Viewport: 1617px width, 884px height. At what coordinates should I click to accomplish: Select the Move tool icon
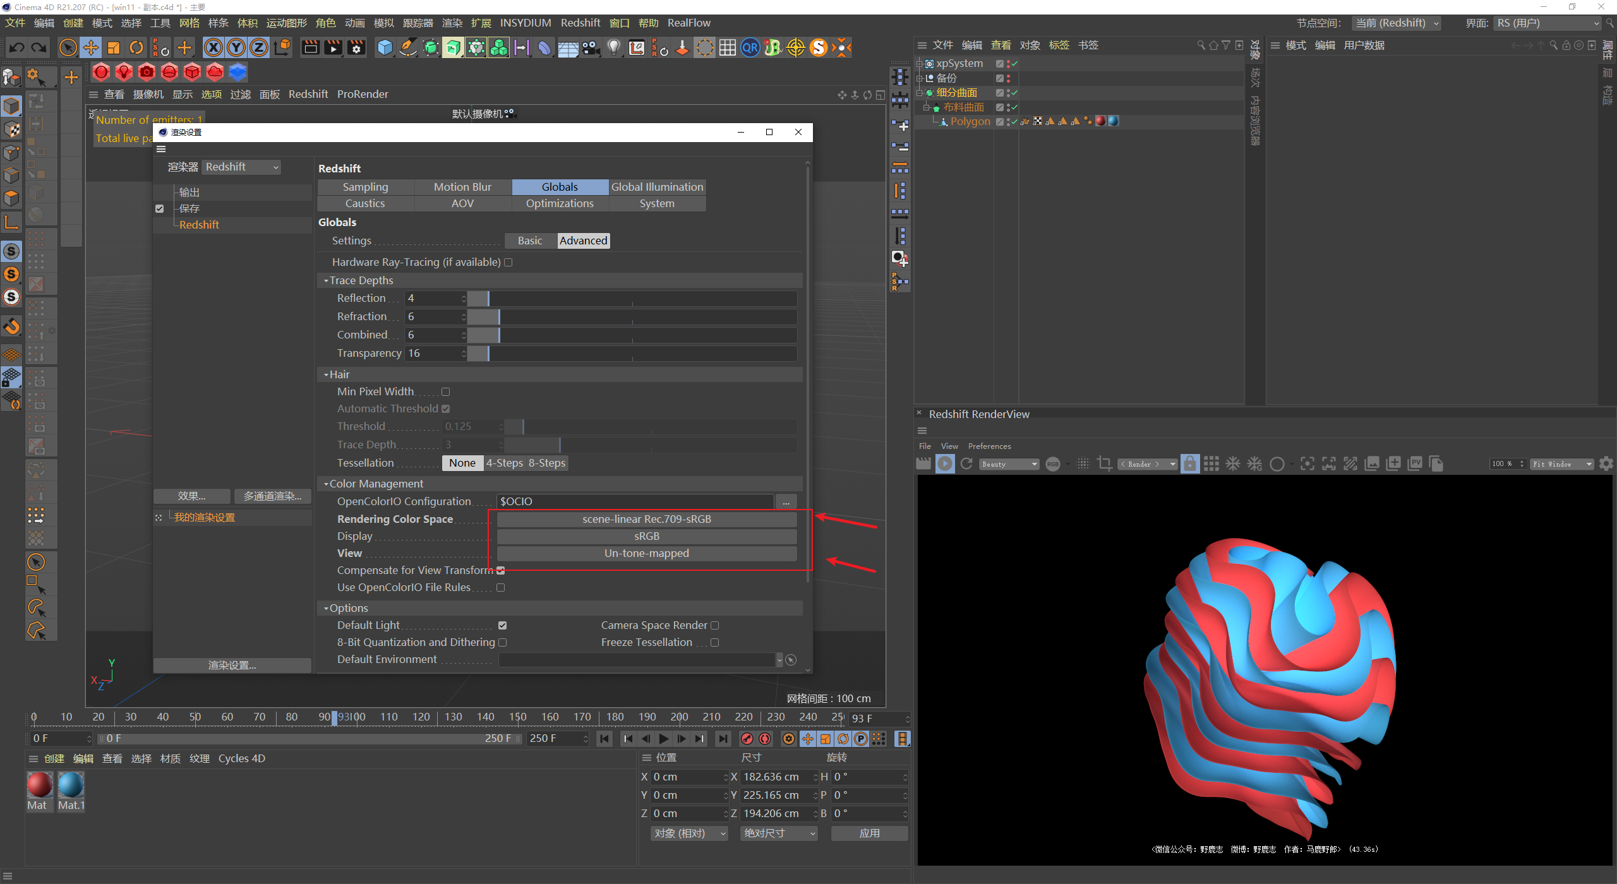[90, 47]
